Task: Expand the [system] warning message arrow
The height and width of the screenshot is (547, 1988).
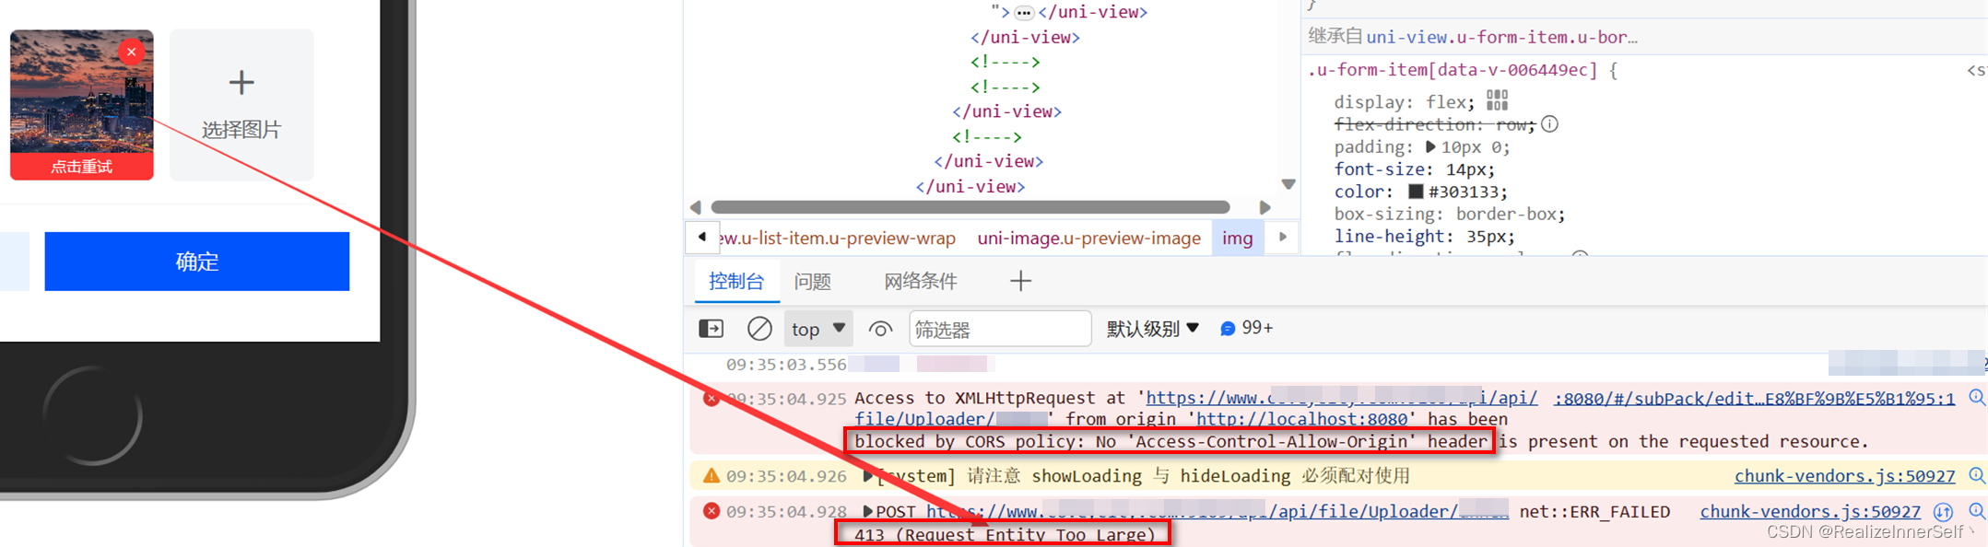Action: tap(867, 476)
